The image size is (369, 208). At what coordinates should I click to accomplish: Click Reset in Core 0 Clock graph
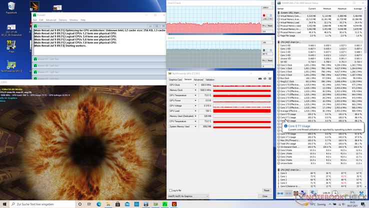[x=270, y=25]
